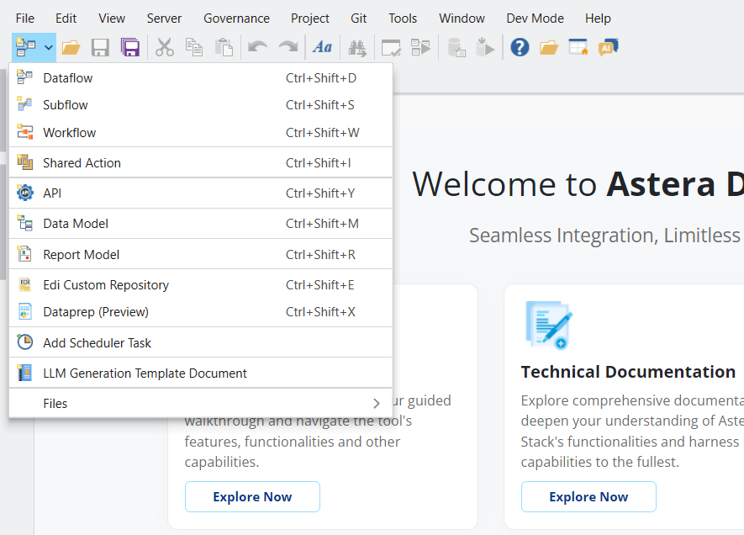Select Add Scheduler Task entry

click(x=98, y=343)
